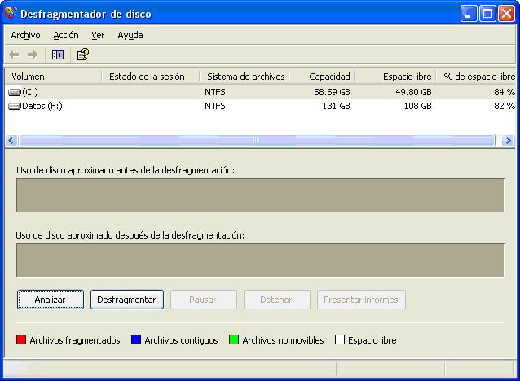Click the 58.59 GB capacity cell

332,92
